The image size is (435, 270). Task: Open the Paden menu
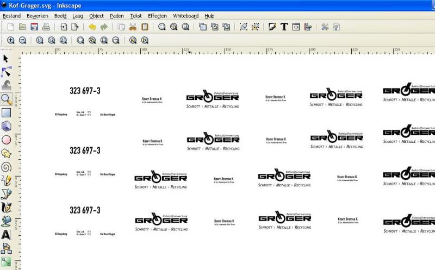tap(117, 16)
